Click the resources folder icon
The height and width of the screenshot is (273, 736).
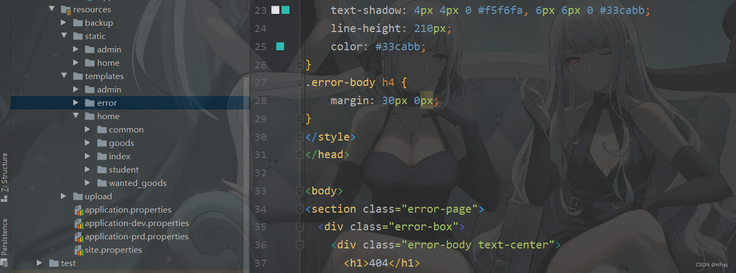point(66,10)
